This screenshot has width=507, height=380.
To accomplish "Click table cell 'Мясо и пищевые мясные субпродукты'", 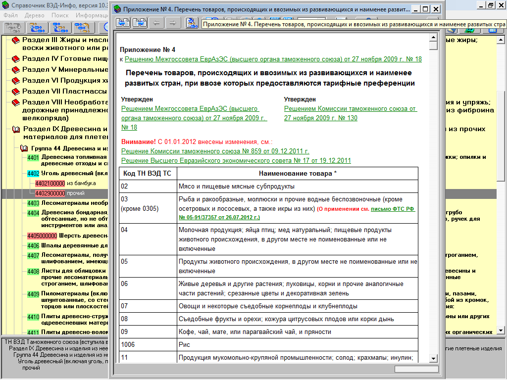I will (x=298, y=187).
